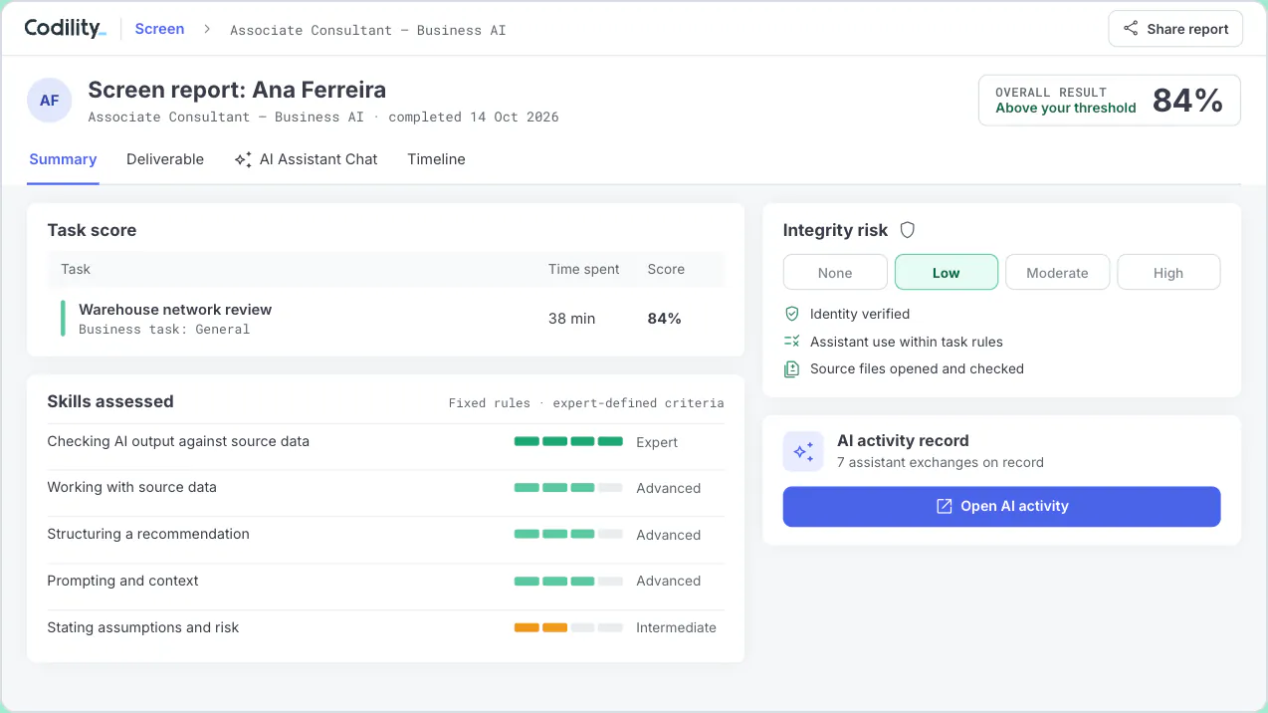Click the Prompting and context skill

pos(122,581)
